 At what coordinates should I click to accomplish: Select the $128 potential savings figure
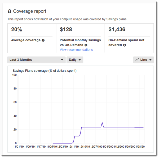66,30
